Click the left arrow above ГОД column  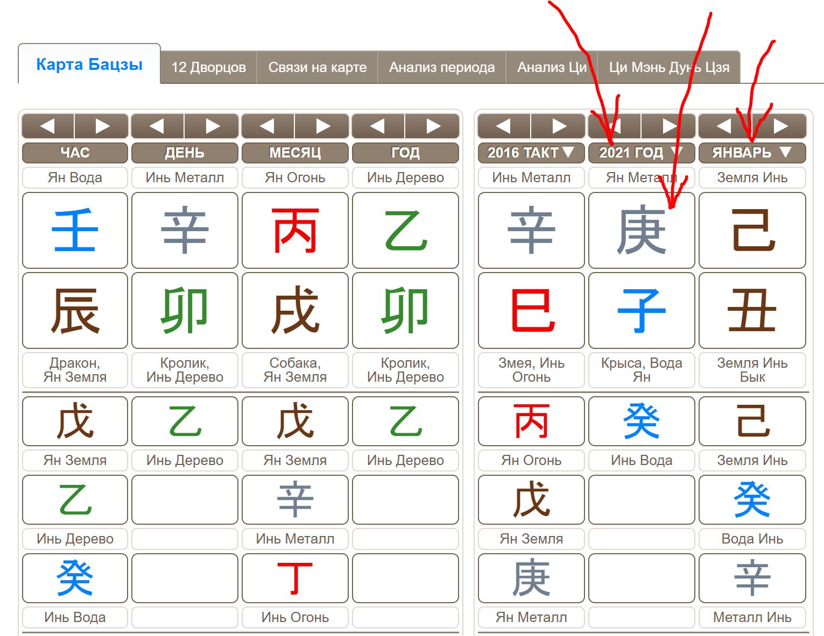pos(378,126)
